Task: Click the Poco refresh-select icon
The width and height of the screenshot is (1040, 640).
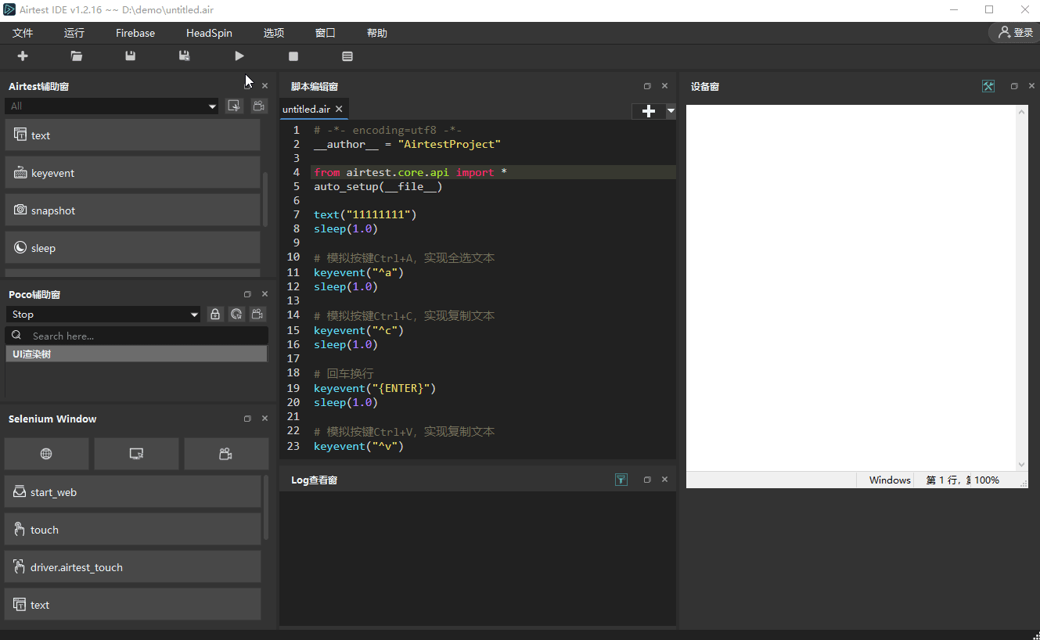Action: click(236, 315)
